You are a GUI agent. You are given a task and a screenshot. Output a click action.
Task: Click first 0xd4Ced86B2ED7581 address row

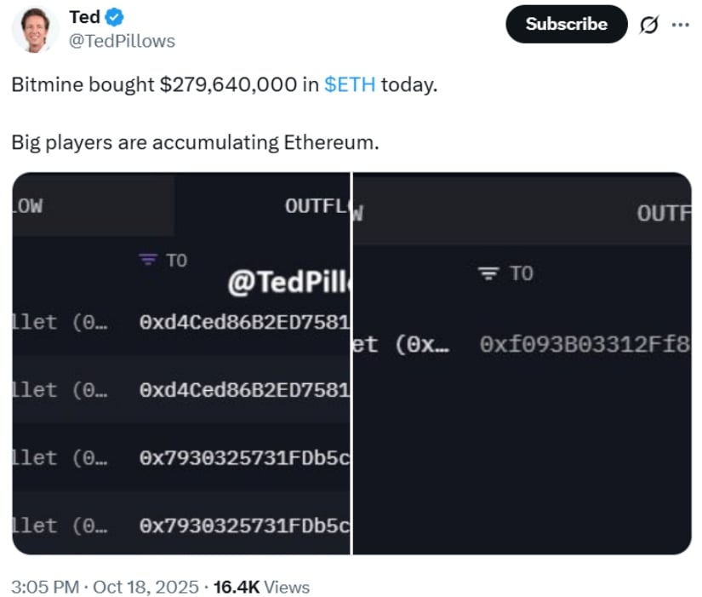click(244, 321)
